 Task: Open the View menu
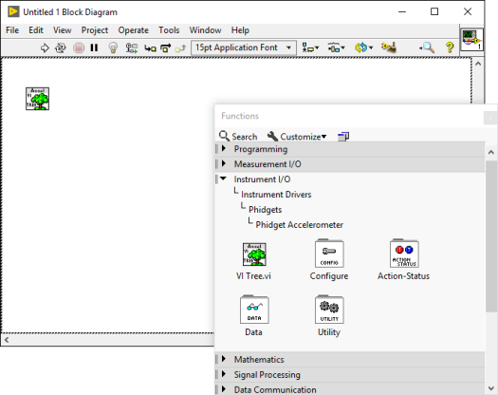tap(62, 30)
